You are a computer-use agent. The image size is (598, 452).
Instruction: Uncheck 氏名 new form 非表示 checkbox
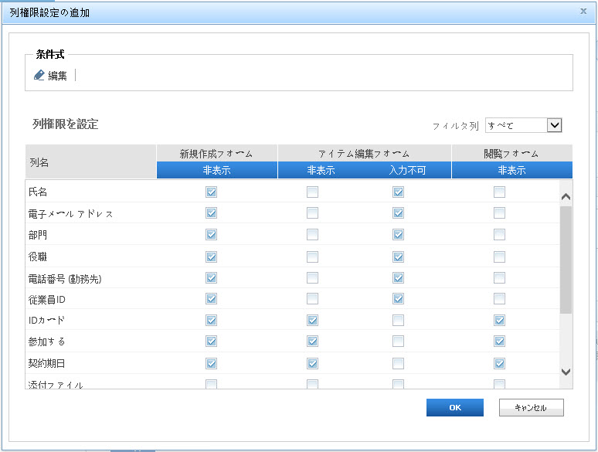tap(211, 192)
